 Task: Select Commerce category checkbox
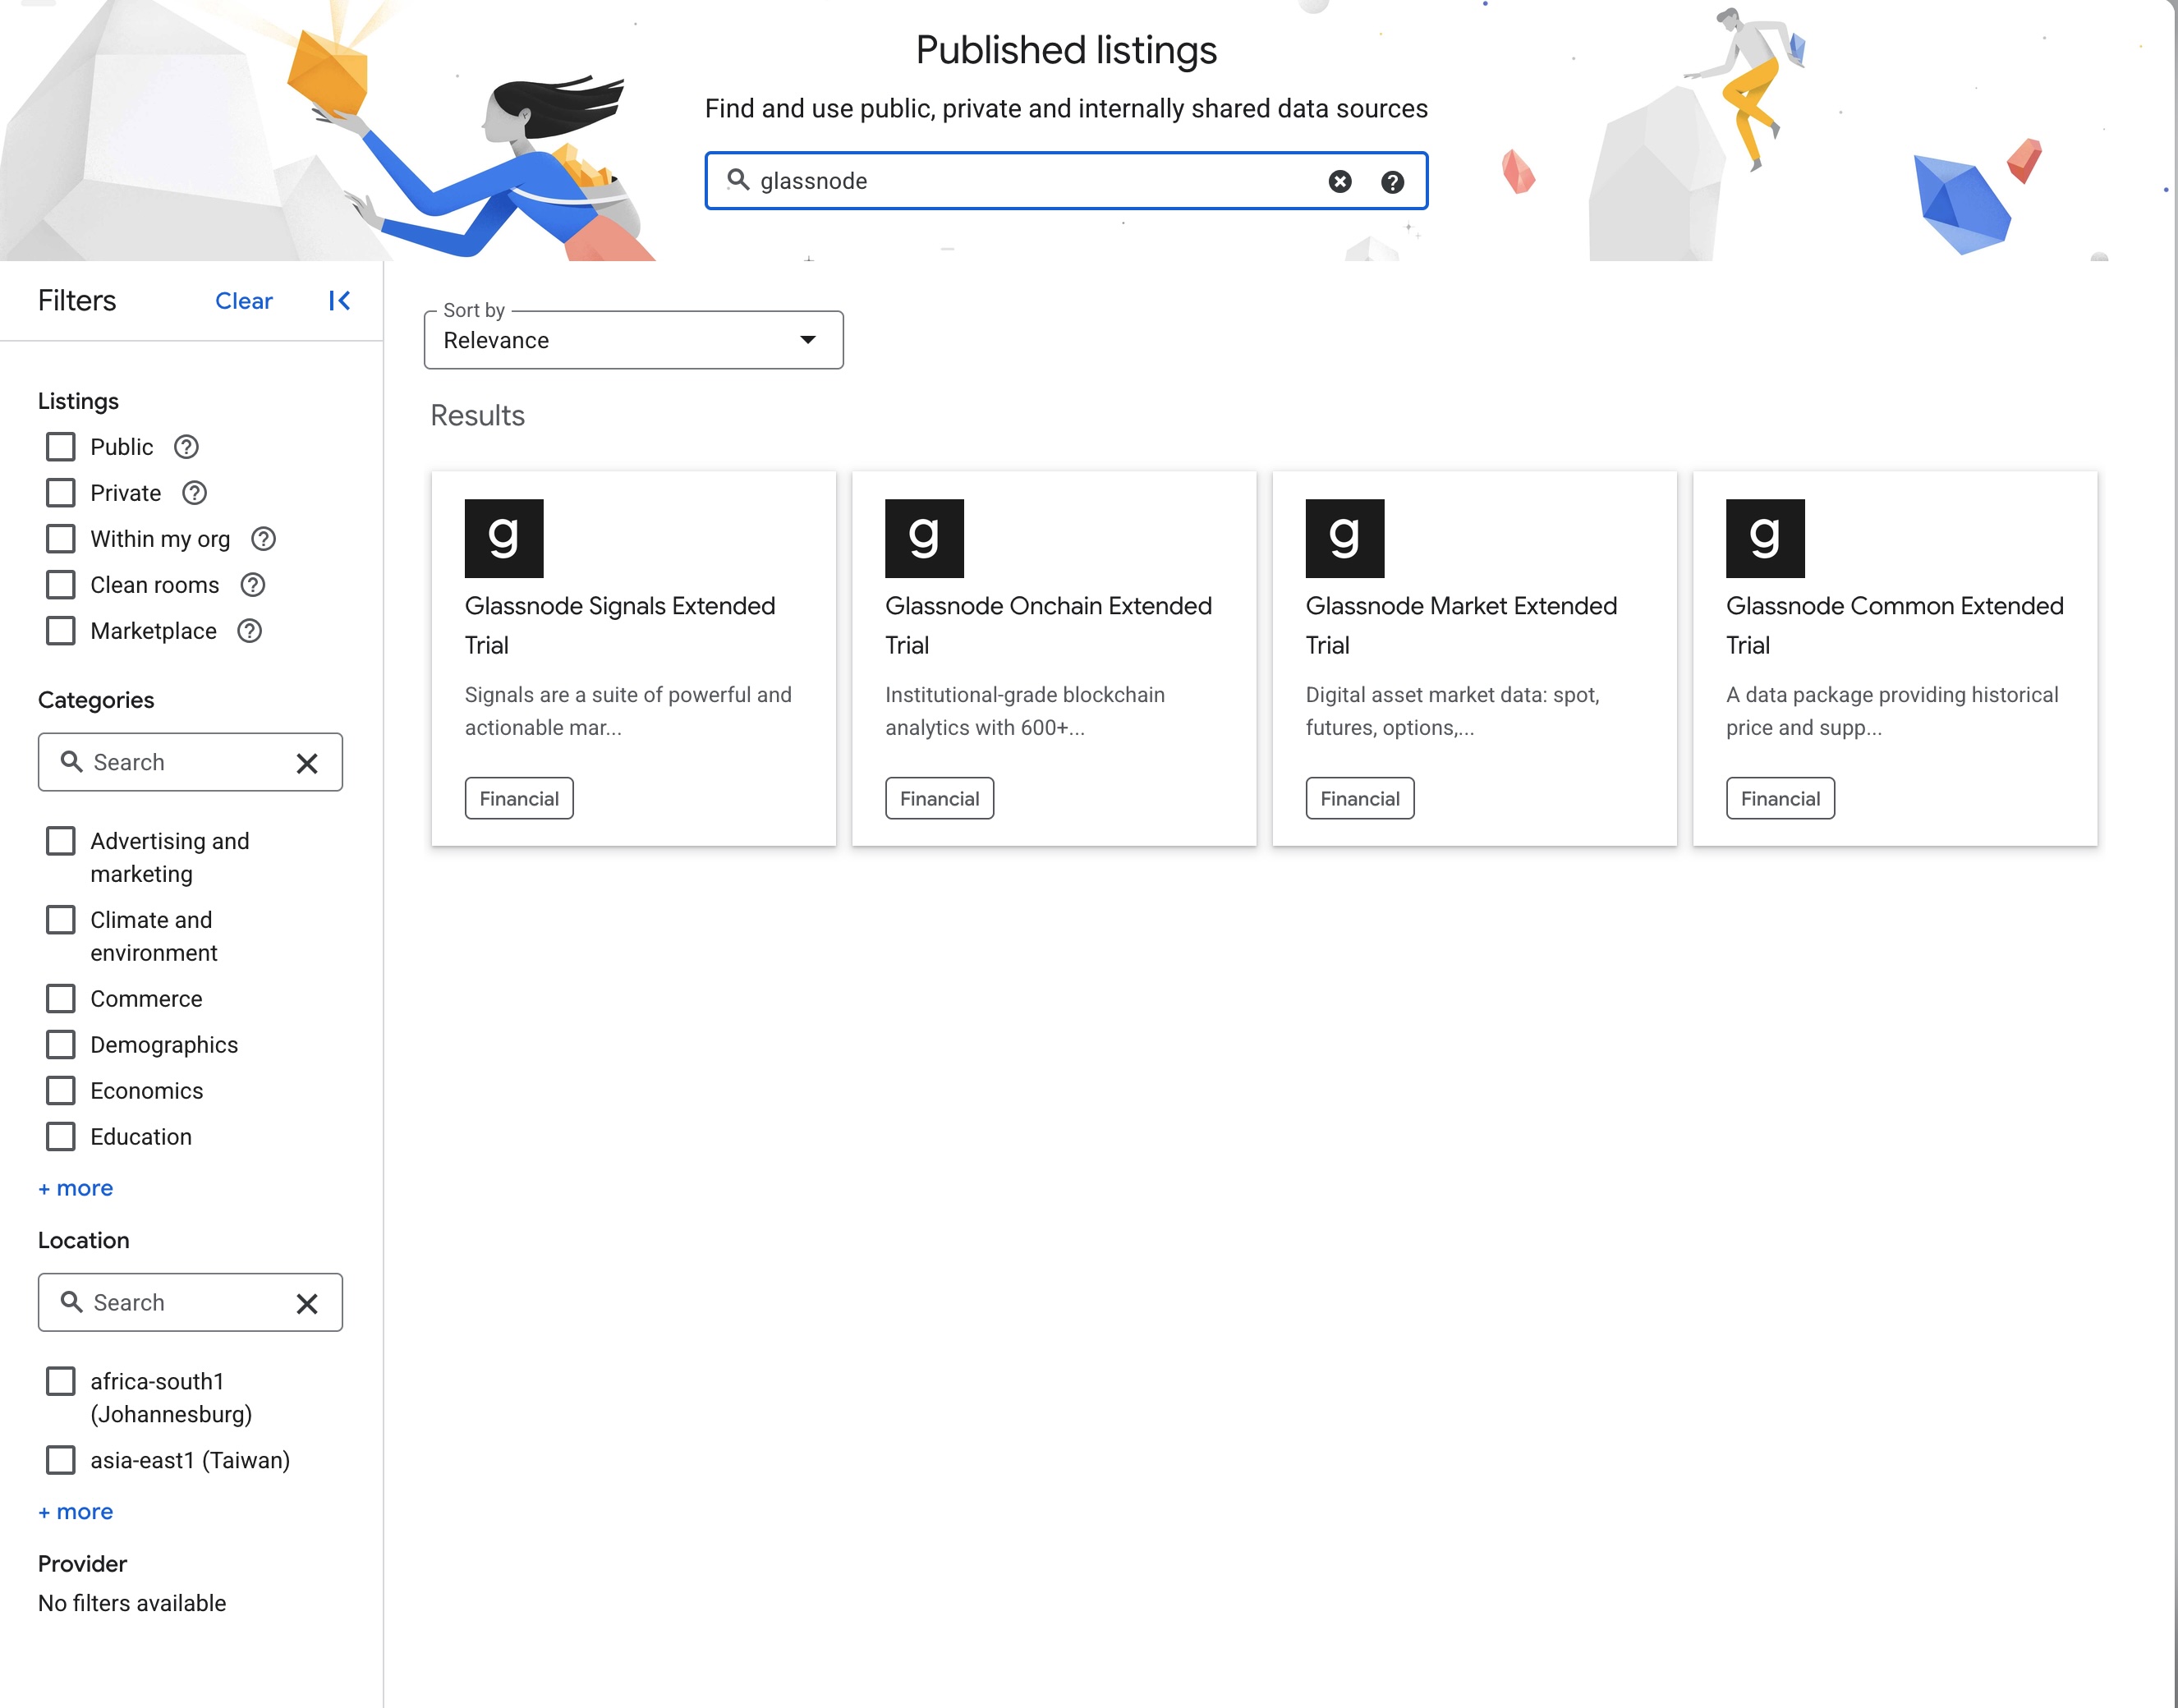click(61, 999)
